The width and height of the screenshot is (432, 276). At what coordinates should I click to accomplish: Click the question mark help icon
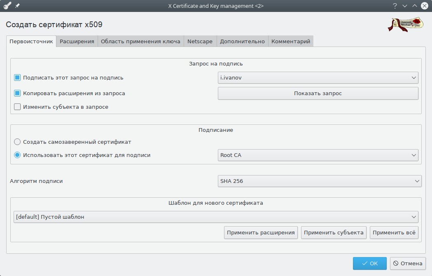pos(395,6)
